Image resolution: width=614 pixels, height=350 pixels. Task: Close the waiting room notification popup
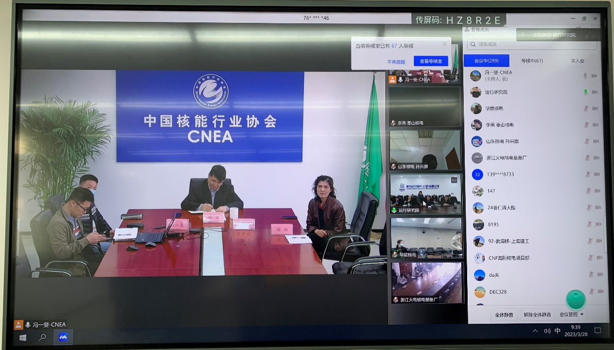tap(444, 44)
